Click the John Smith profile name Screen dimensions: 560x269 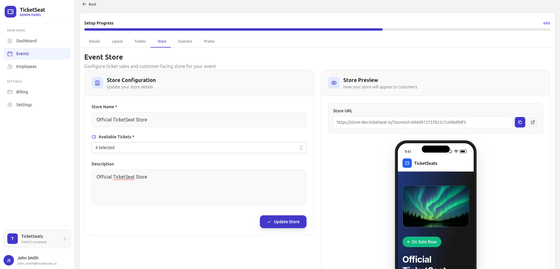pos(28,258)
